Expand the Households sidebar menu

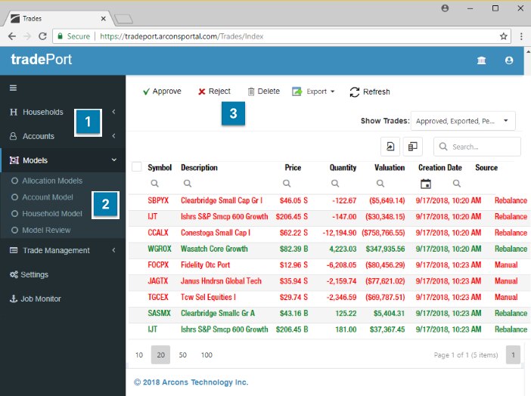tap(63, 112)
